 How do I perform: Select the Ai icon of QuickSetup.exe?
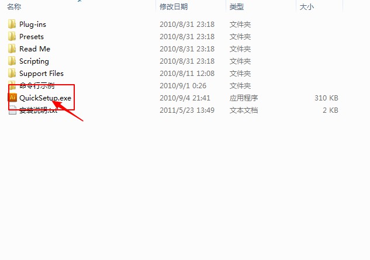pos(12,98)
